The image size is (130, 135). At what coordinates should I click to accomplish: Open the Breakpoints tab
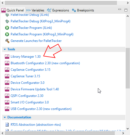[x=83, y=10]
